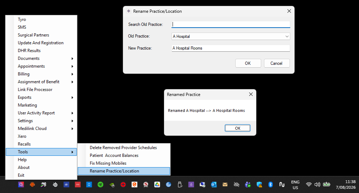Image resolution: width=359 pixels, height=193 pixels.
Task: Open the NVIDIA tray icon
Action: pyautogui.click(x=112, y=185)
